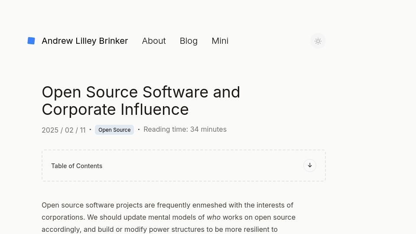Image resolution: width=416 pixels, height=234 pixels.
Task: Navigate to the Mini page
Action: point(220,41)
